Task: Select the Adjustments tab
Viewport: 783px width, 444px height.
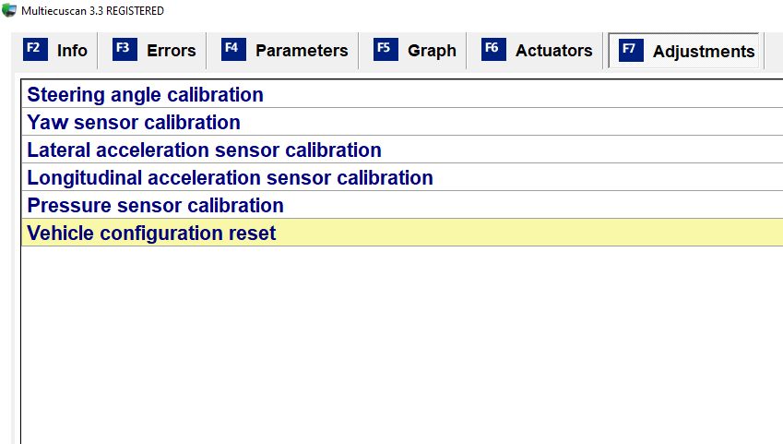Action: click(703, 52)
